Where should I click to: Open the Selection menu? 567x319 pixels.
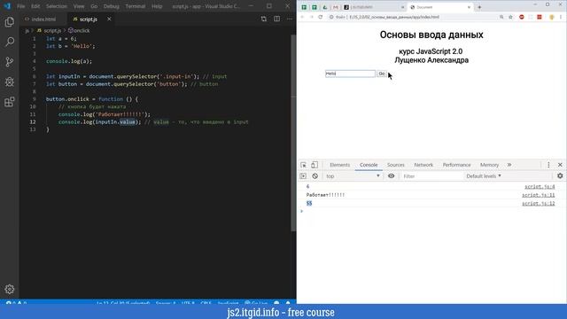tap(57, 6)
